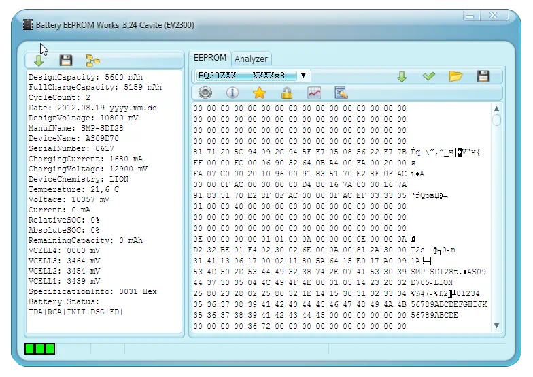Click the ManufName: SMP-SDI28 line

click(76, 128)
